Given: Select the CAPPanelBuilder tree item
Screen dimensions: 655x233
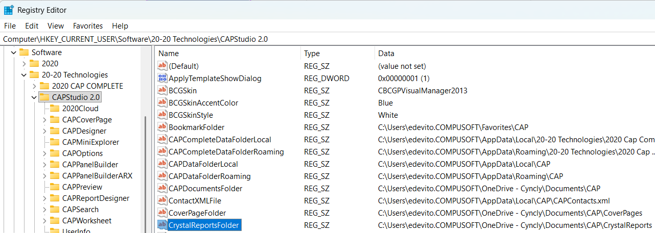Looking at the screenshot, I should click(x=90, y=165).
